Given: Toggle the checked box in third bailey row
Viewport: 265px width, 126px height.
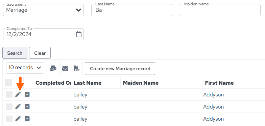Looking at the screenshot, I should tap(27, 119).
